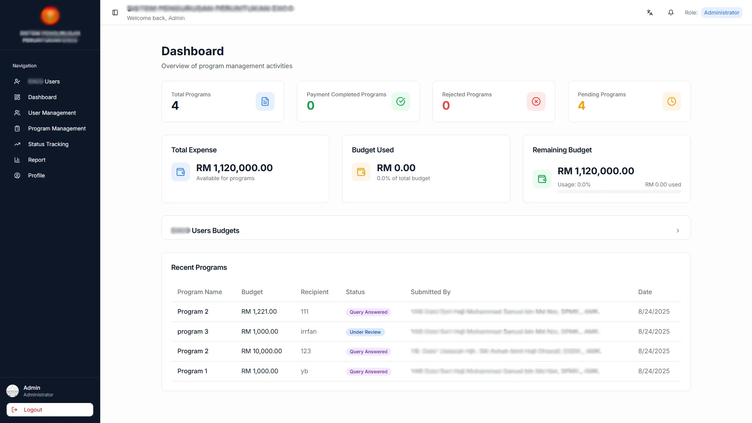Click the Logout button

[x=50, y=410]
